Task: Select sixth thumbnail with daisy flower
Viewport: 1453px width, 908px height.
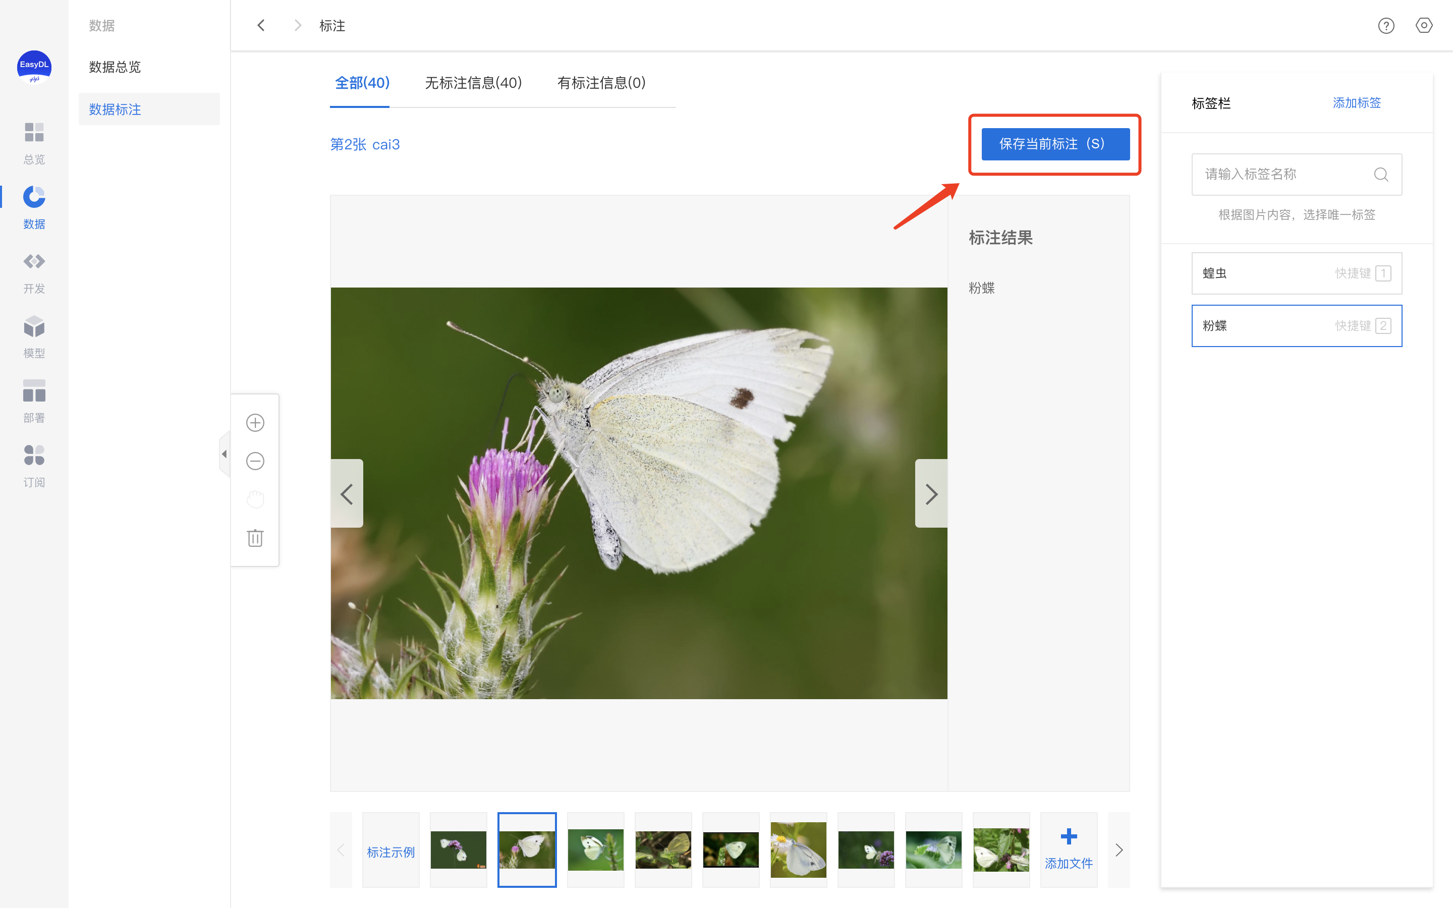Action: coord(798,850)
